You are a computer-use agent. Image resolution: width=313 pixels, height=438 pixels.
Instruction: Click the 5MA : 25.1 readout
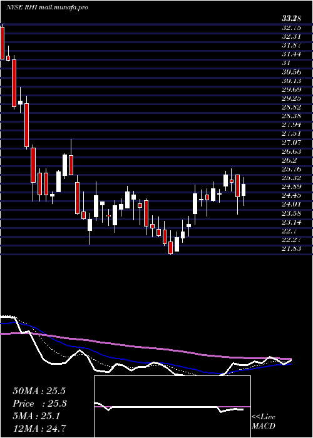(36, 417)
